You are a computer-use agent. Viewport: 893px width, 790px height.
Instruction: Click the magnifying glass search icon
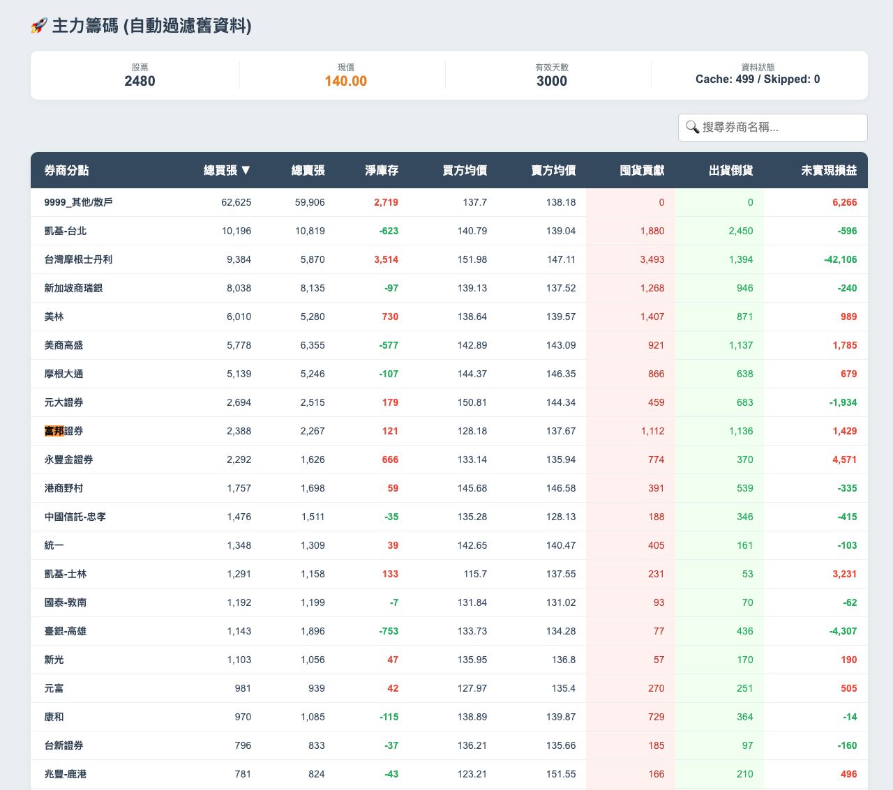point(693,128)
